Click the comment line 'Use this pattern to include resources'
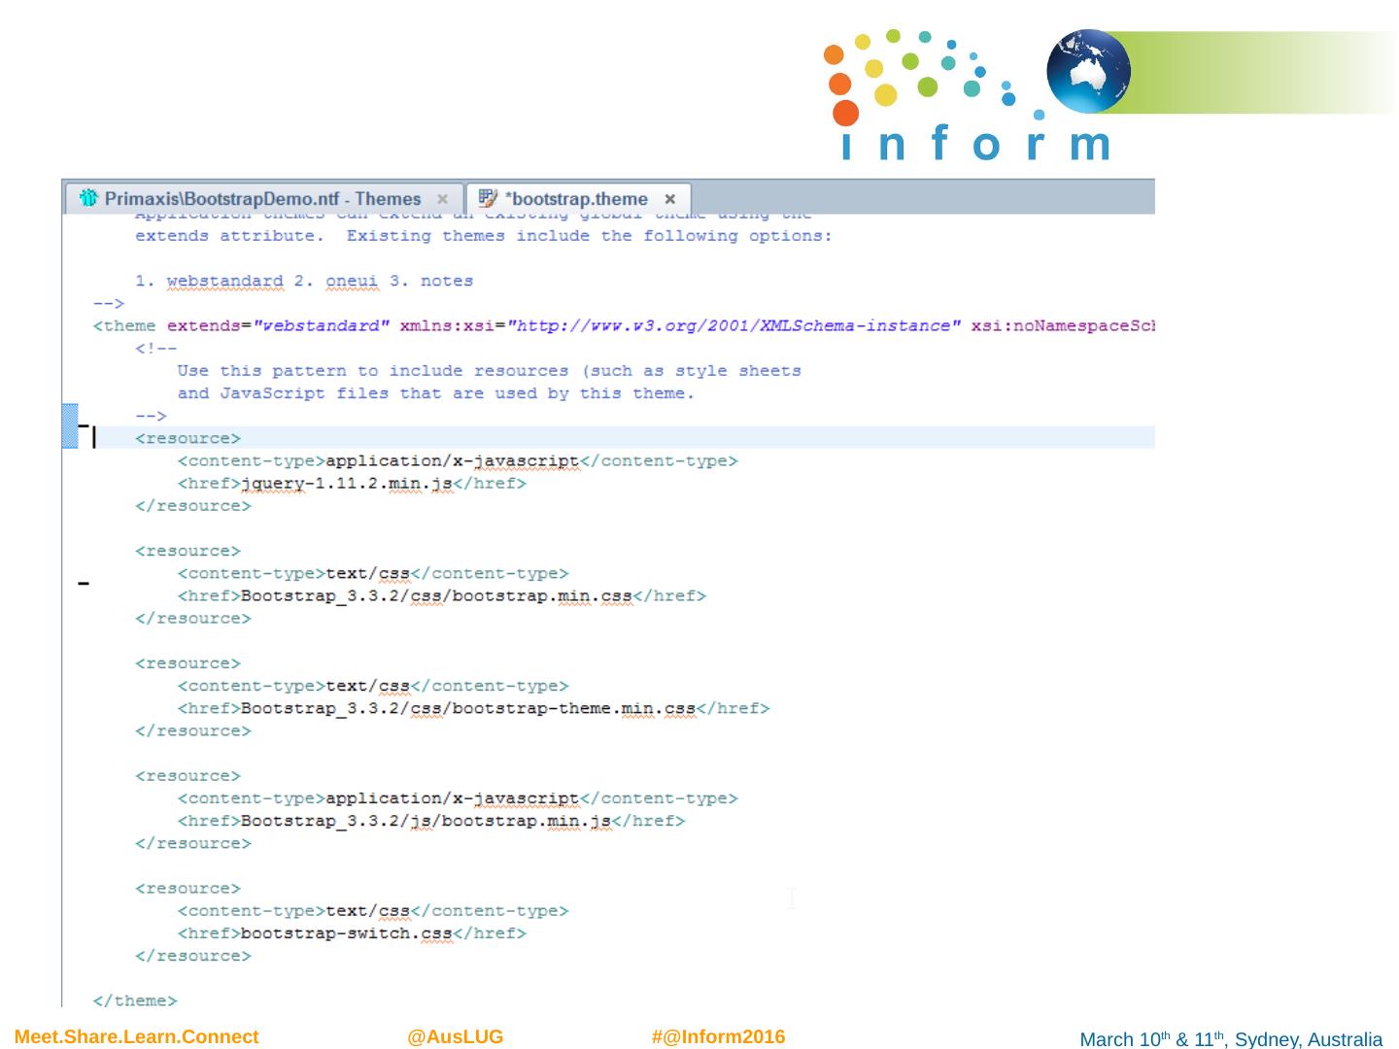1399x1049 pixels. (x=489, y=371)
